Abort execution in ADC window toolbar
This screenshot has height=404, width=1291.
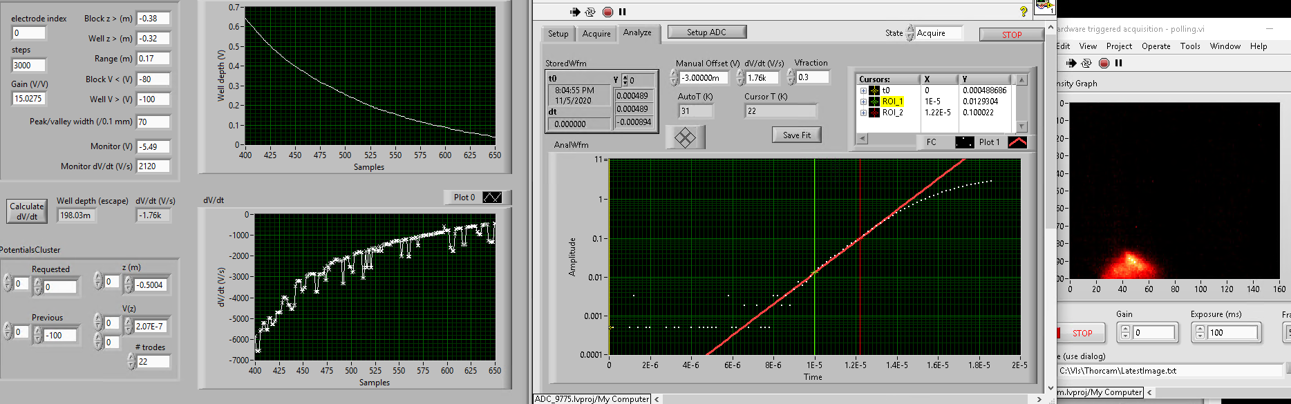[x=607, y=12]
